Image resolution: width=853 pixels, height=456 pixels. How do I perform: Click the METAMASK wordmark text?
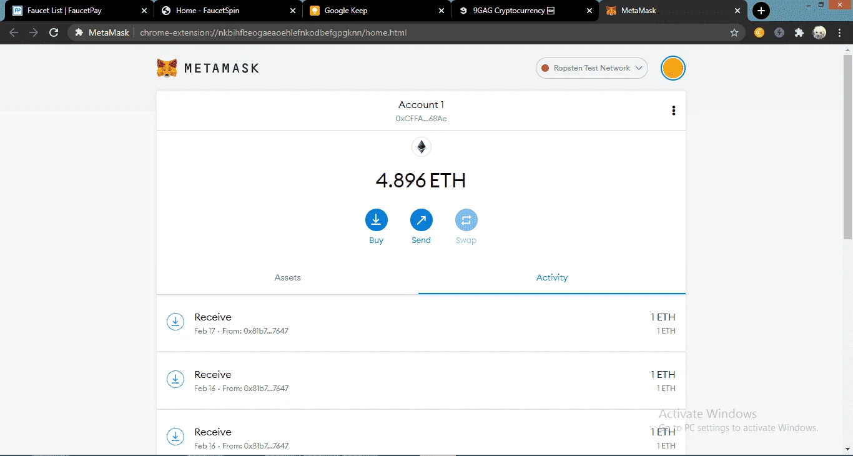[x=222, y=68]
